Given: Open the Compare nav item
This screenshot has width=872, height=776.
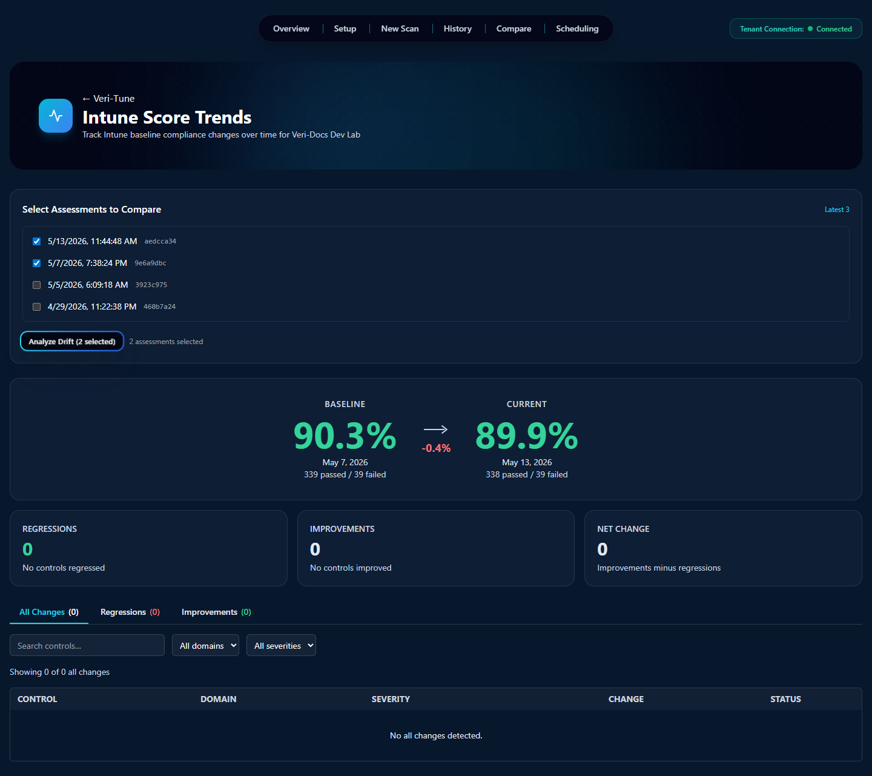Looking at the screenshot, I should [514, 28].
